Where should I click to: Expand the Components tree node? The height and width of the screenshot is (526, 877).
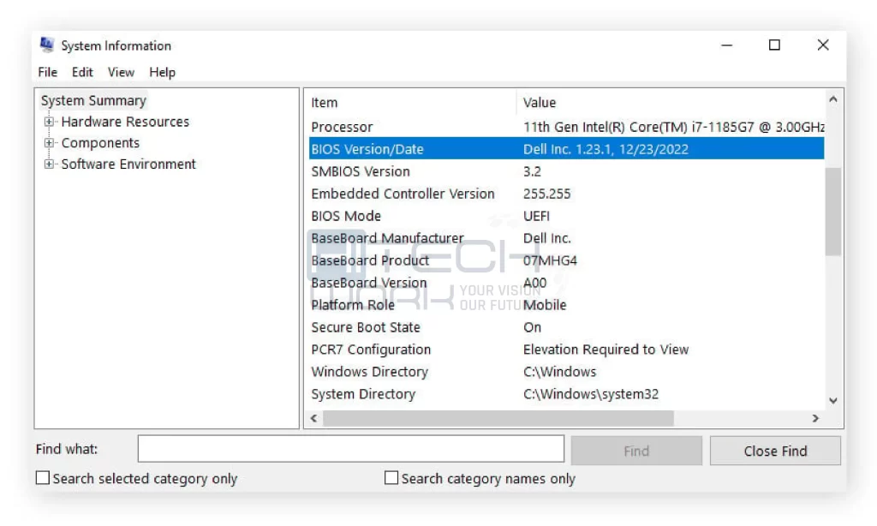49,143
